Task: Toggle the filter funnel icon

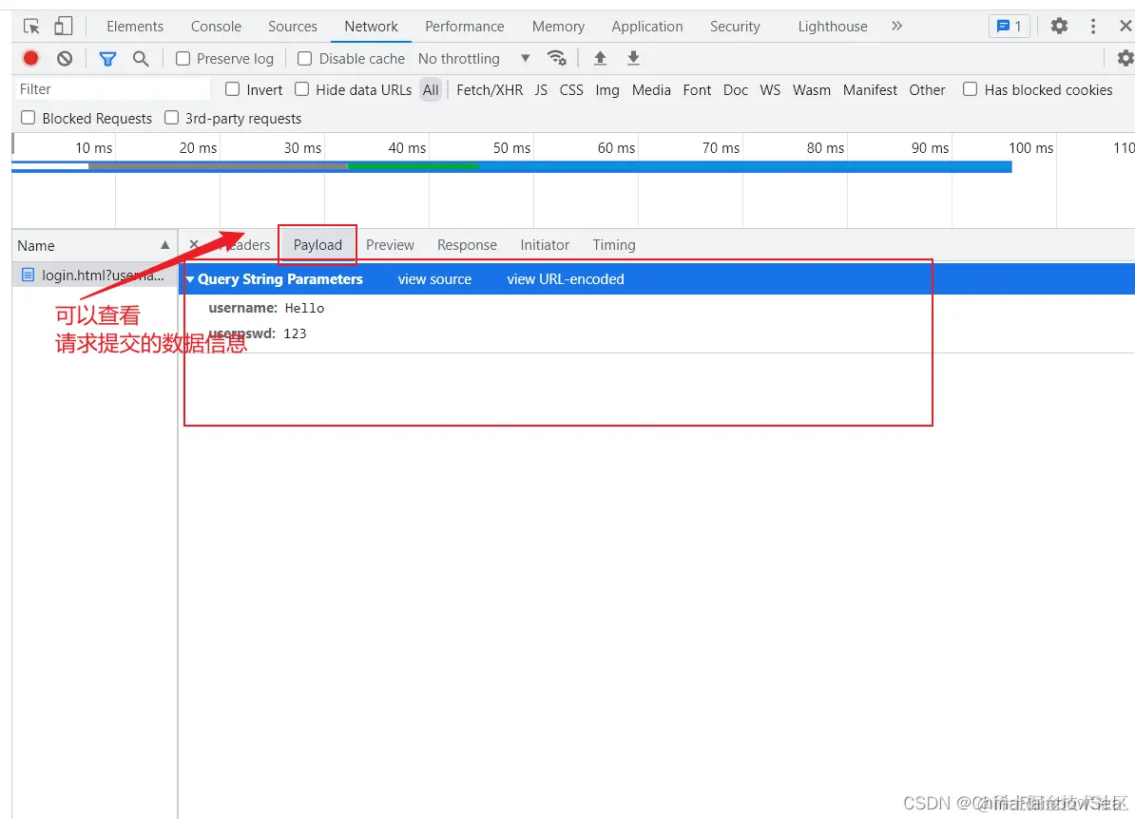Action: click(x=107, y=59)
